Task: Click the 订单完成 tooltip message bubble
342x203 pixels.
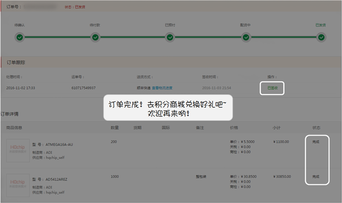Action: tap(168, 108)
